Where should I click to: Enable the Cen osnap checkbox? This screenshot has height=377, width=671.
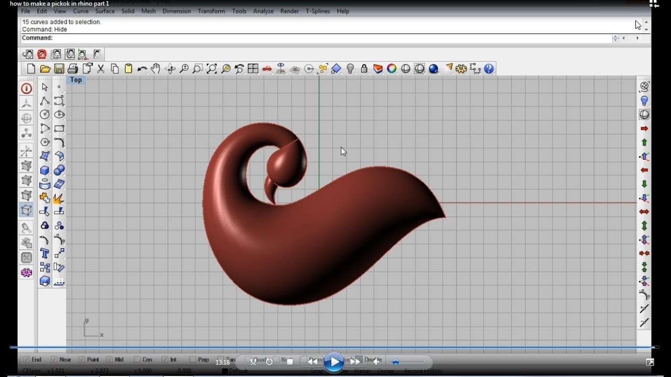coord(137,360)
